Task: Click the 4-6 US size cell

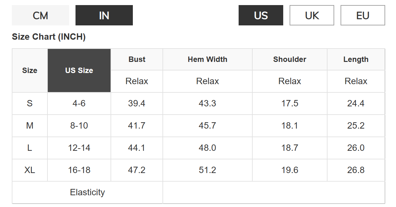Action: pos(79,103)
